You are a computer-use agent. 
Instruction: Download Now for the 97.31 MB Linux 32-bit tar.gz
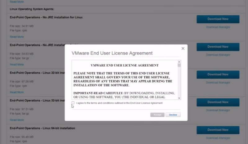pos(218,102)
